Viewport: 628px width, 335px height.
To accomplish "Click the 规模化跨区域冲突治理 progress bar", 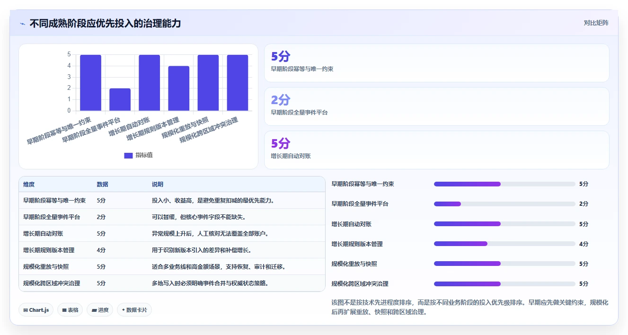I will pos(504,283).
